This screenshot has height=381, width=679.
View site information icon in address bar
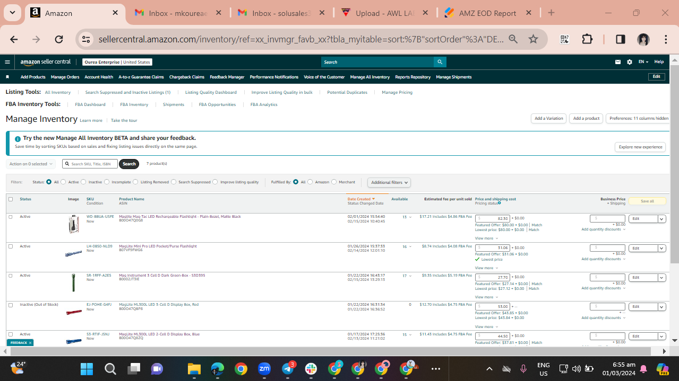pyautogui.click(x=86, y=39)
